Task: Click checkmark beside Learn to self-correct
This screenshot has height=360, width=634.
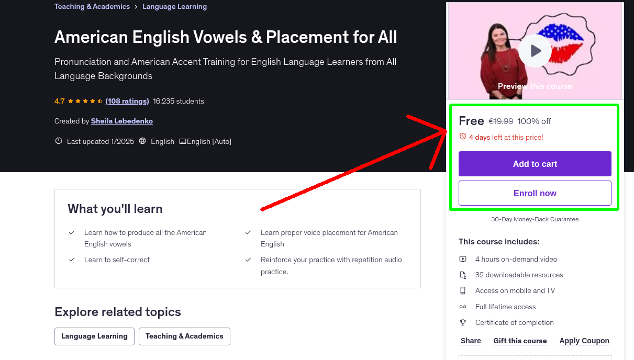Action: coord(72,260)
